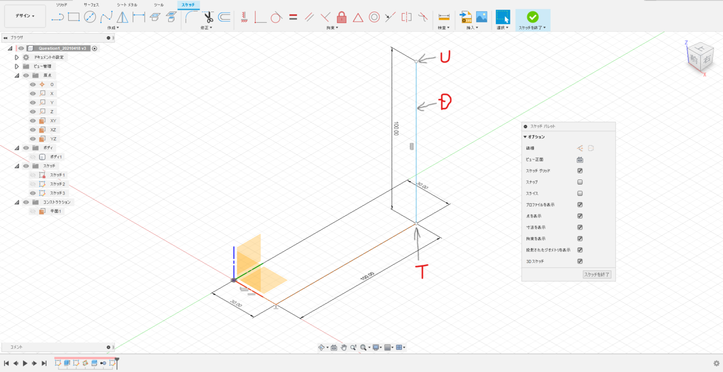Viewport: 723px width, 372px height.
Task: Uncheck 投影されたジオメトリを表示 checkbox
Action: (580, 250)
